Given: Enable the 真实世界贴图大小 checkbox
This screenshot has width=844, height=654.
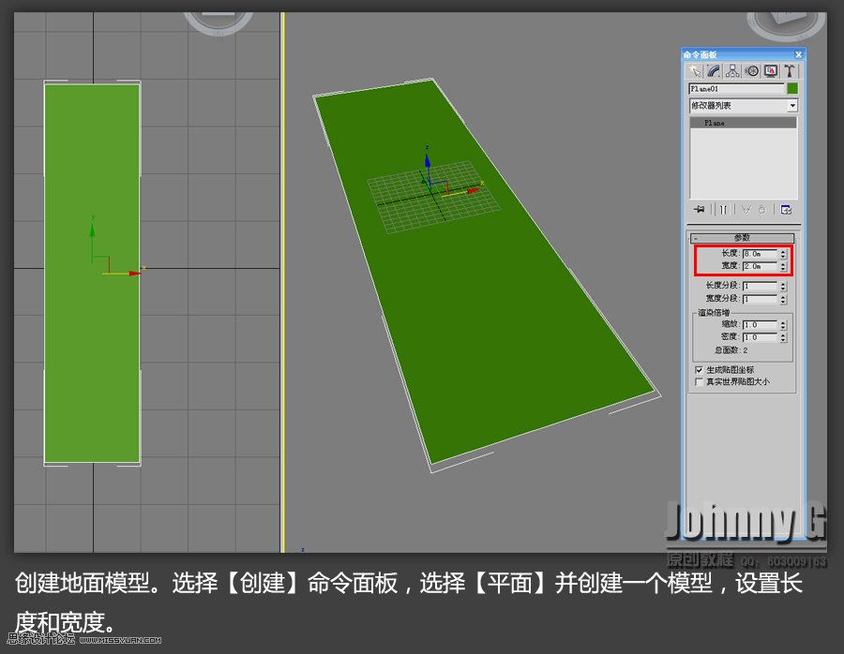Looking at the screenshot, I should pyautogui.click(x=700, y=380).
